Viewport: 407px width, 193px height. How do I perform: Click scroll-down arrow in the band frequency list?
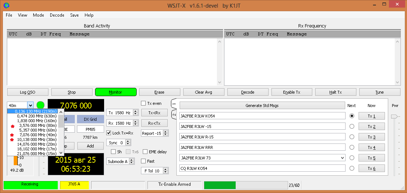[61, 153]
